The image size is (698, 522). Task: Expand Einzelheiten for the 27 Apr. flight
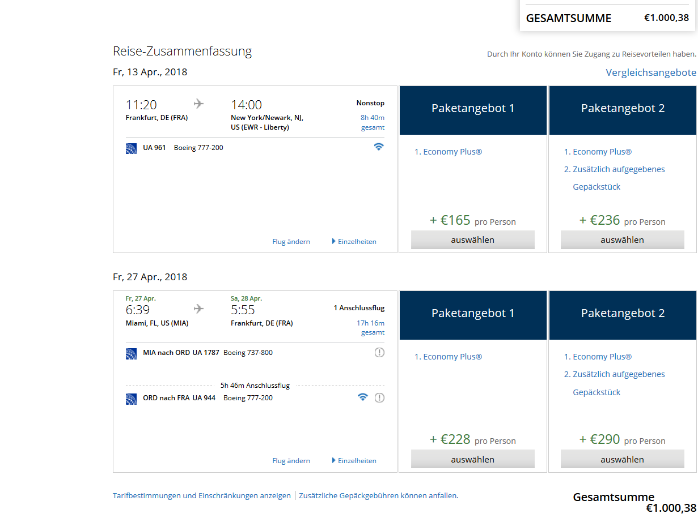[354, 461]
